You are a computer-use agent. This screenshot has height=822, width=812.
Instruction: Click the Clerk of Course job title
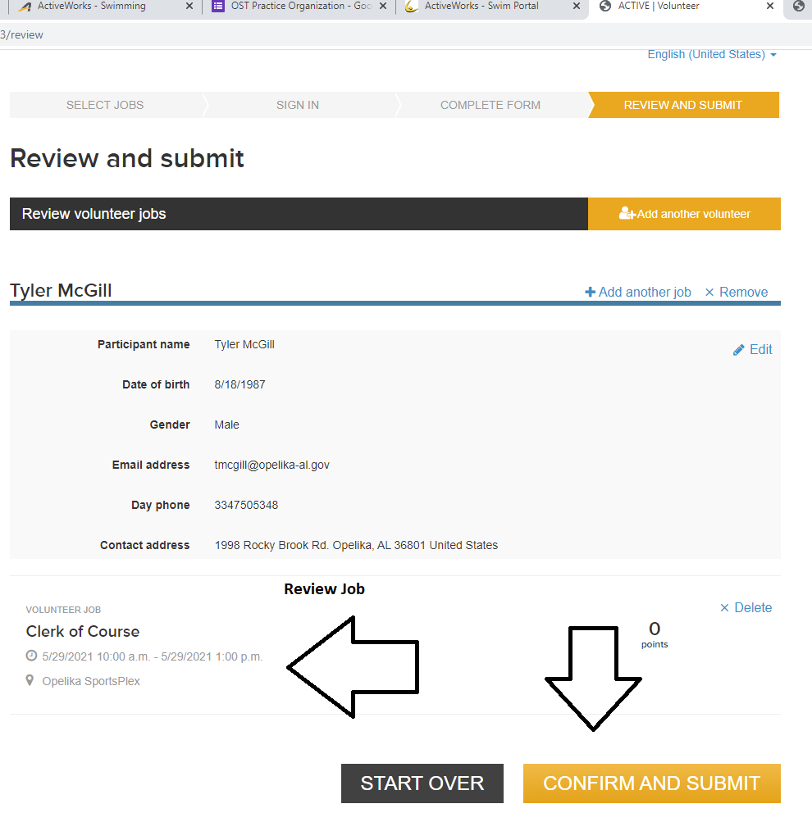click(x=83, y=632)
